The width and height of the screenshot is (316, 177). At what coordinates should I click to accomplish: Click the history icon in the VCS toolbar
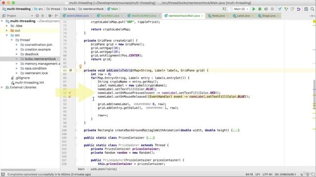coord(292,9)
